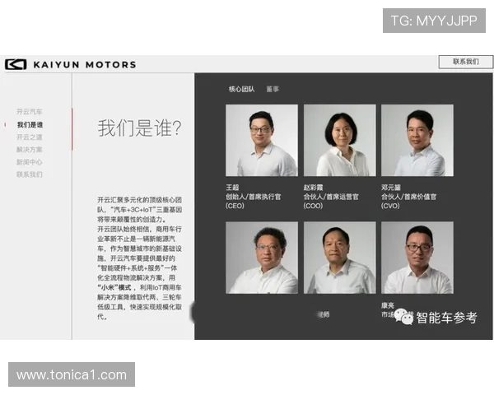Screen dimensions: 494x395
Task: Go to 开云之道 in the sidebar
Action: pyautogui.click(x=29, y=137)
